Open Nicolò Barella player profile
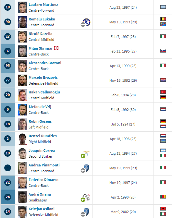This screenshot has height=218, width=172. [41, 34]
